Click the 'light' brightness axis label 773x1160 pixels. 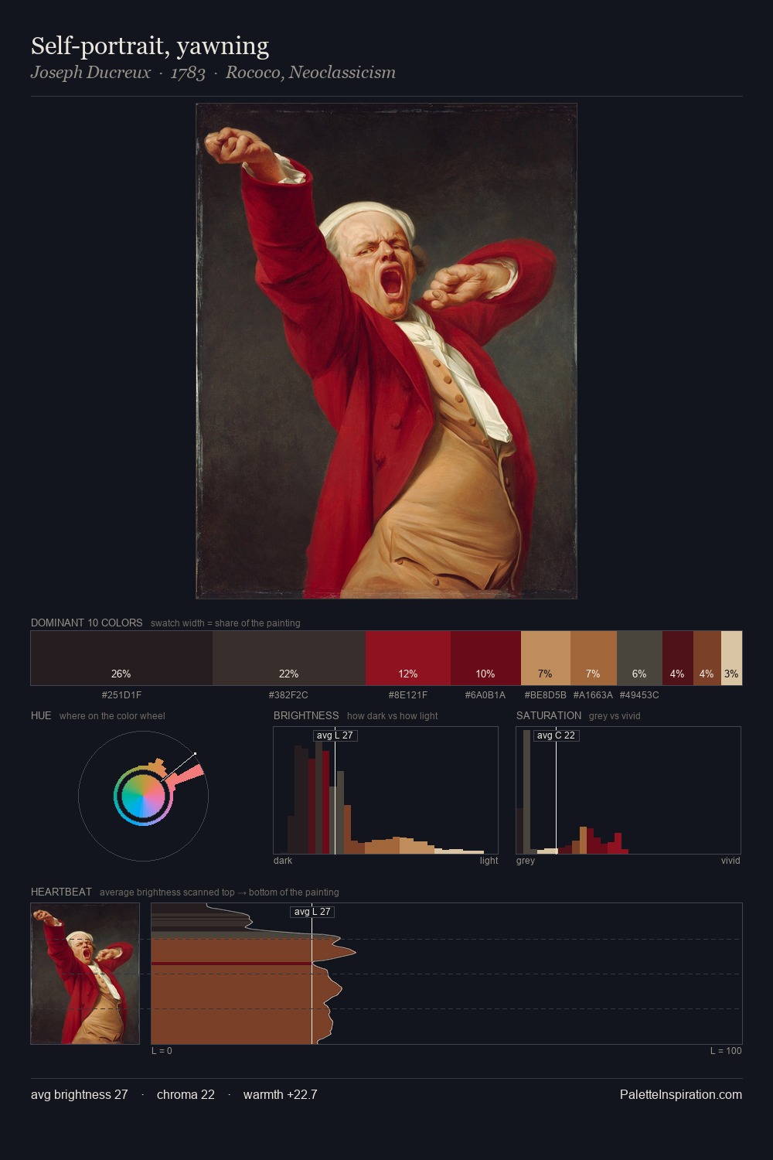489,860
